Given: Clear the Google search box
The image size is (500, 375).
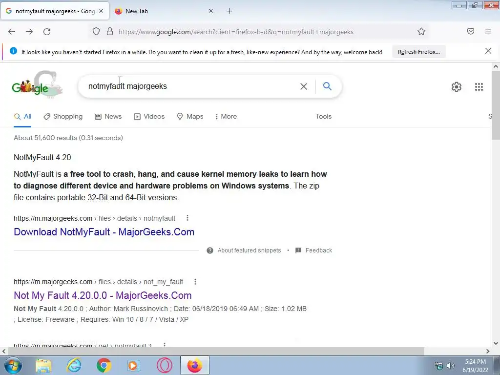Looking at the screenshot, I should pyautogui.click(x=304, y=86).
